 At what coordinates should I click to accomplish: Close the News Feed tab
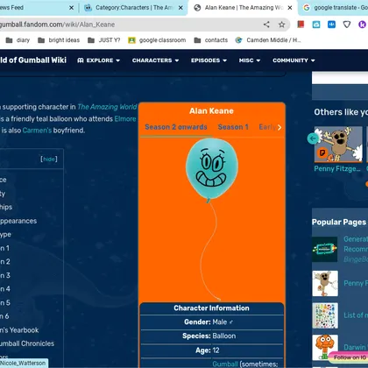(x=71, y=8)
